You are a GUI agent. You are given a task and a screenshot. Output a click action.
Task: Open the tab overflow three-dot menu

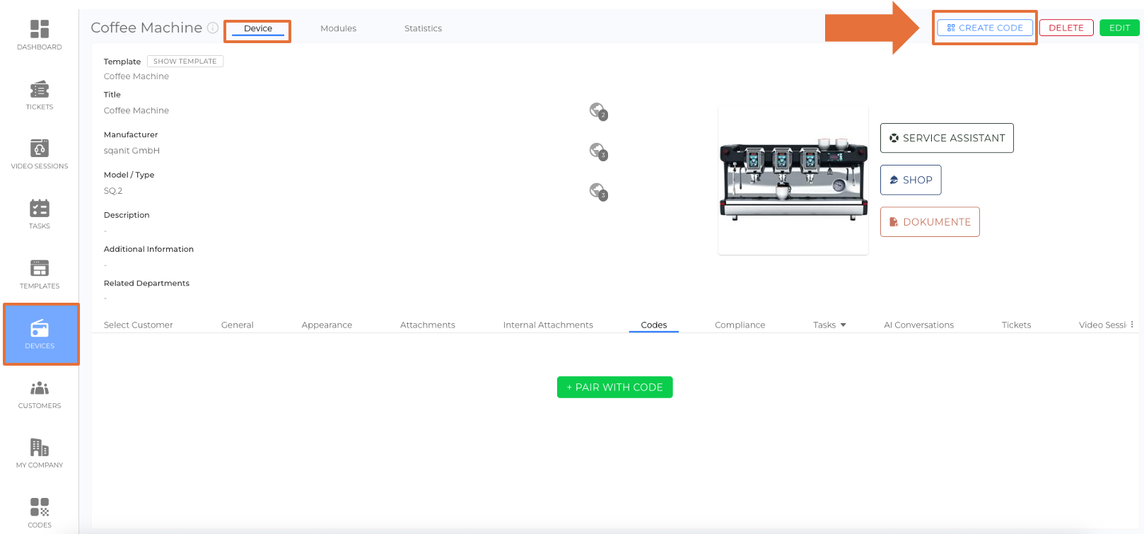click(1132, 325)
